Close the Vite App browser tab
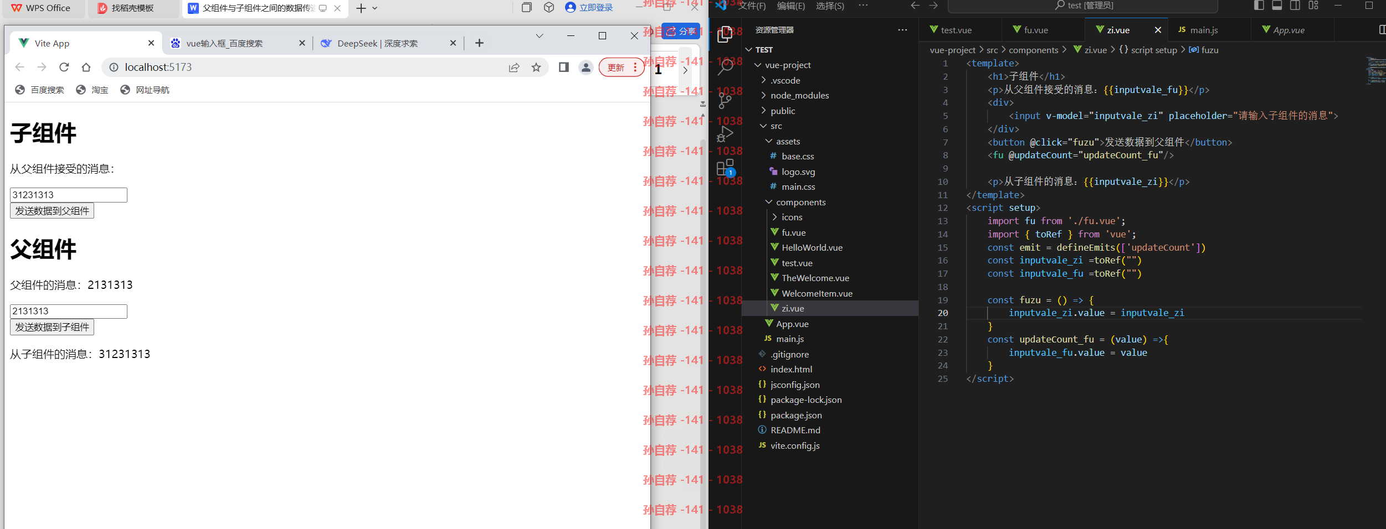 [x=151, y=43]
